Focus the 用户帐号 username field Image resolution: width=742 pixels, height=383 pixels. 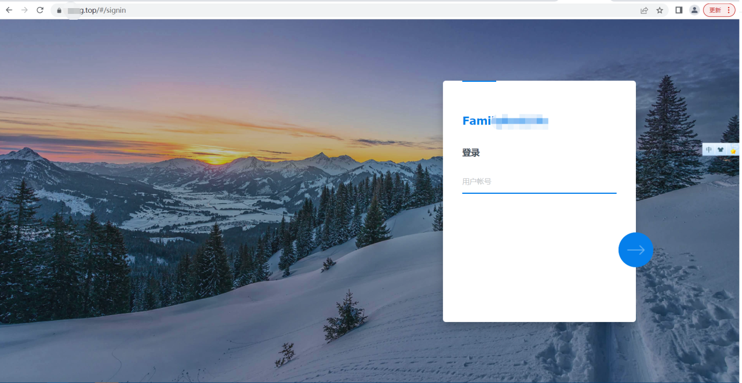(x=539, y=182)
